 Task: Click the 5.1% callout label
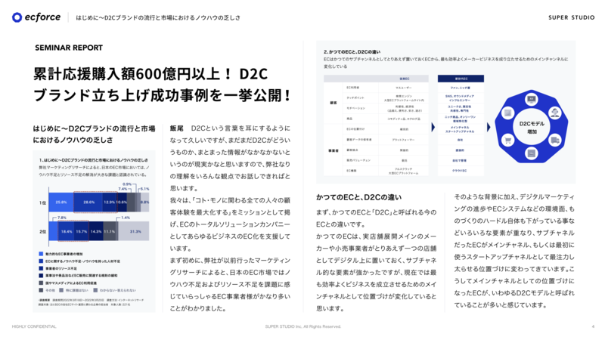144,189
